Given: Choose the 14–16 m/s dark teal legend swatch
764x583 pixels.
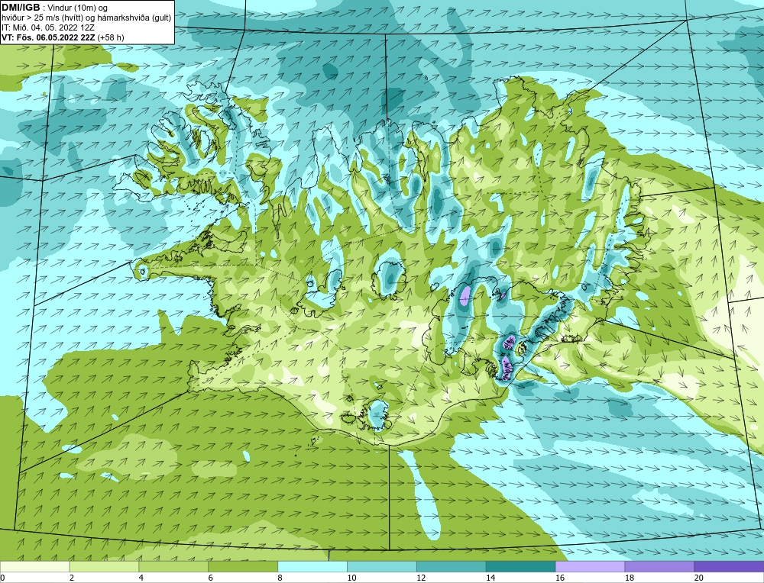Looking at the screenshot, I should coord(520,566).
